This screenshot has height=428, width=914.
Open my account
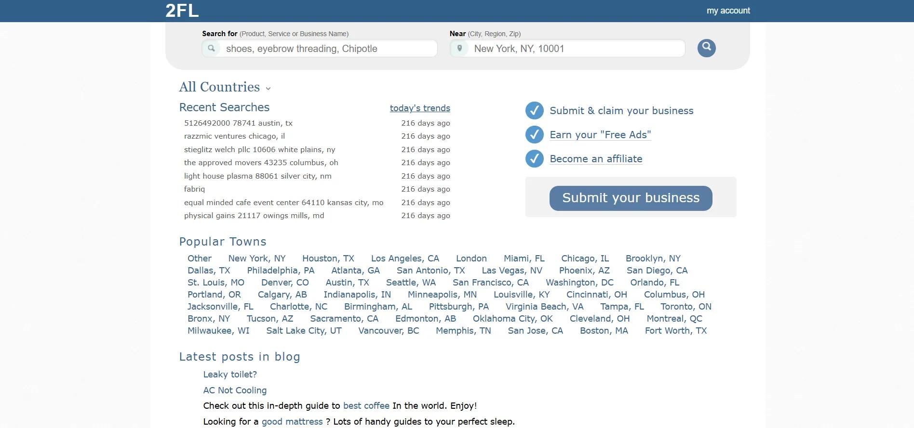click(728, 11)
